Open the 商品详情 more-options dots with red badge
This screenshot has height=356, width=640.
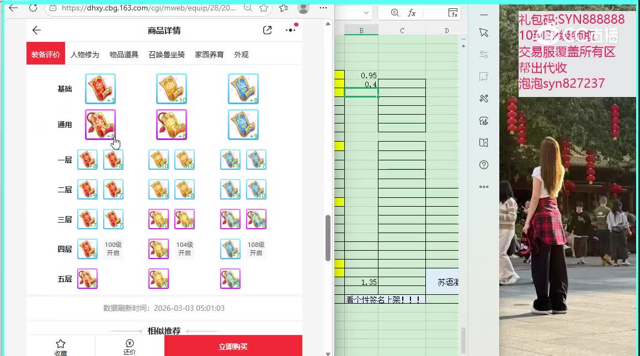click(x=291, y=29)
